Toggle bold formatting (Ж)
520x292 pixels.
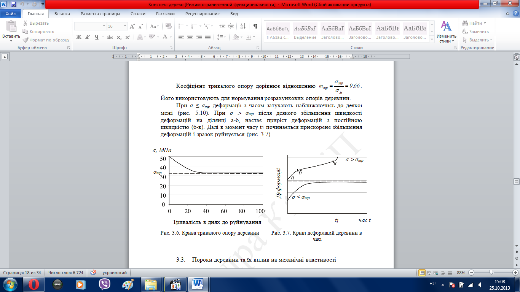point(79,37)
